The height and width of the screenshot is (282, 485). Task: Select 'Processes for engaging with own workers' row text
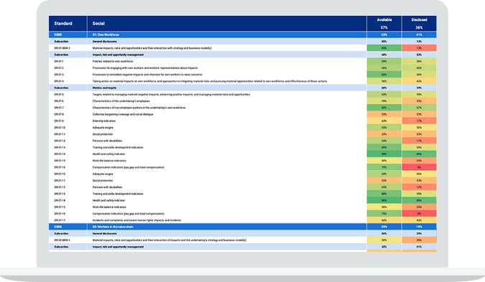click(144, 68)
